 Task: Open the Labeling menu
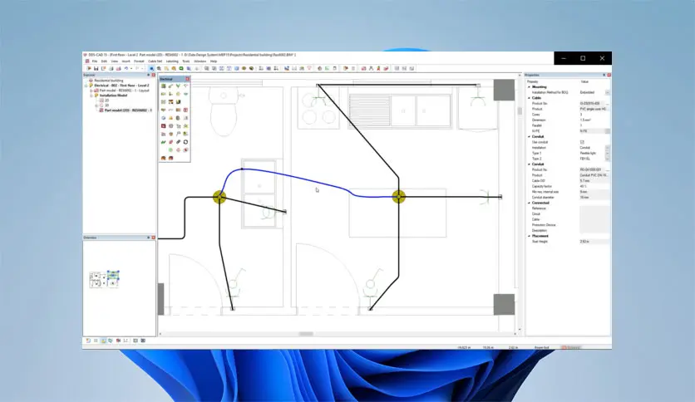click(172, 61)
